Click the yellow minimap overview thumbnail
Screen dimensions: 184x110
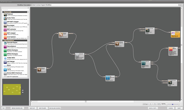(x=12, y=89)
